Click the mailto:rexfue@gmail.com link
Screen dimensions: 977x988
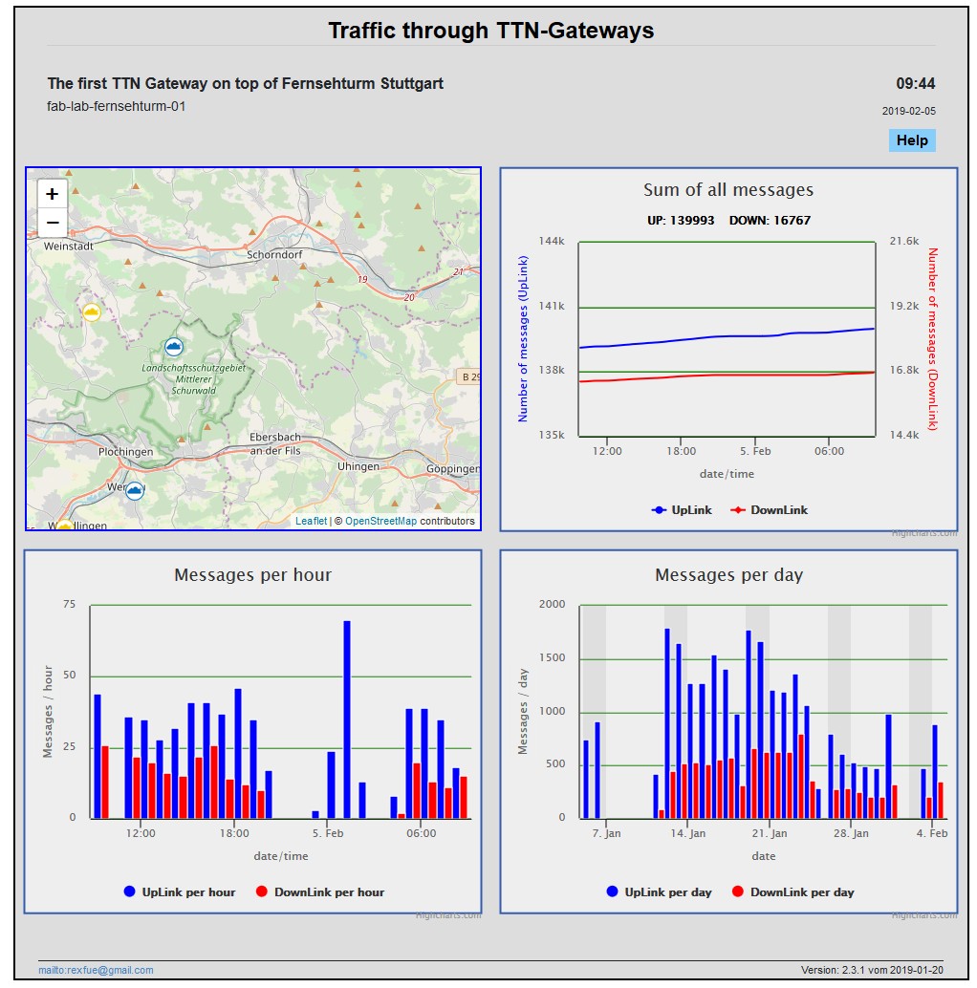96,971
